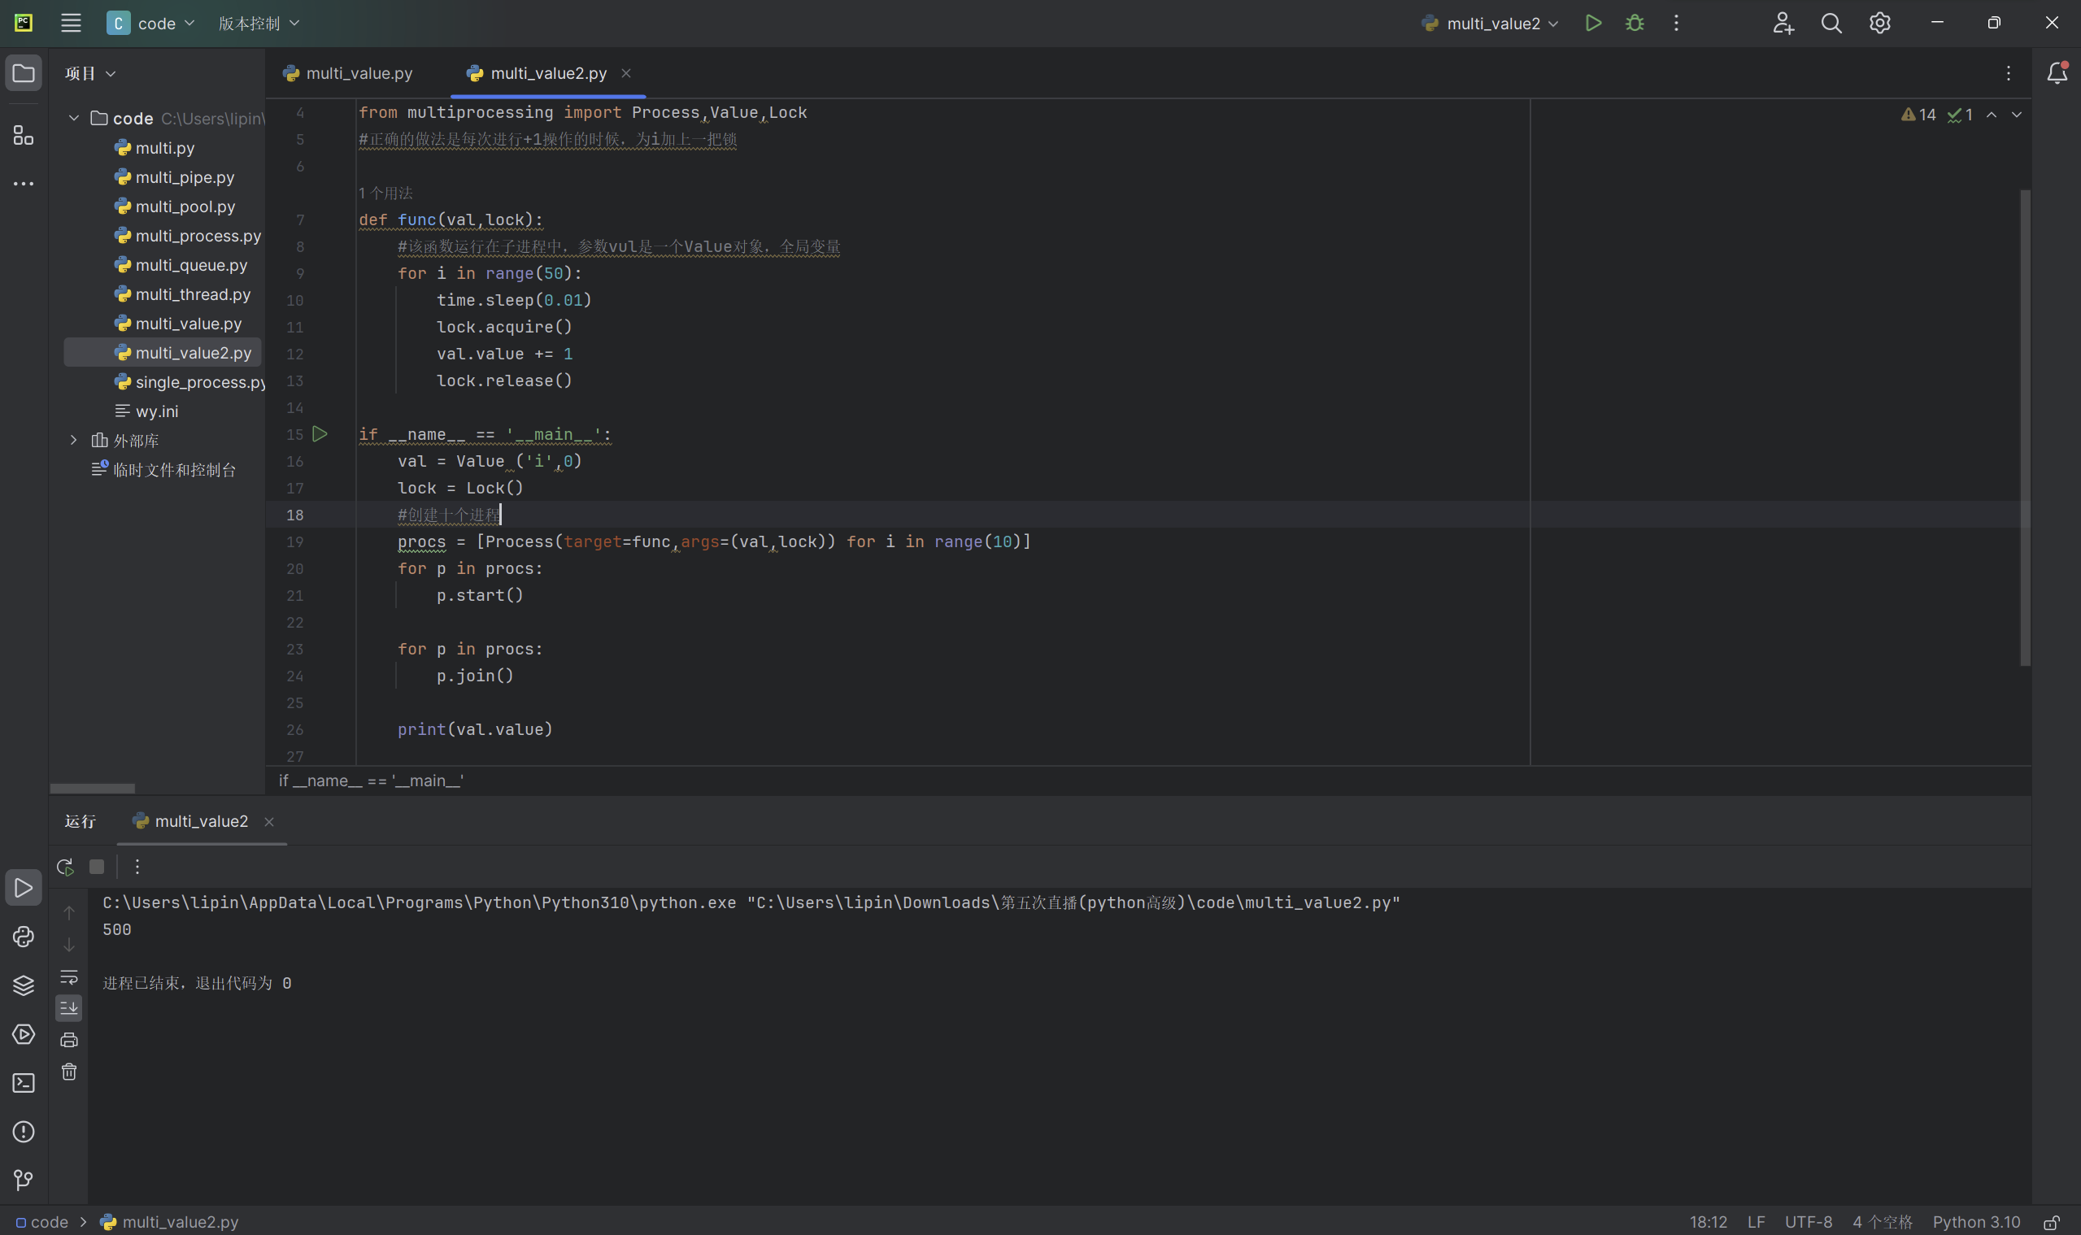Open the 项目 view dropdown

click(x=90, y=73)
